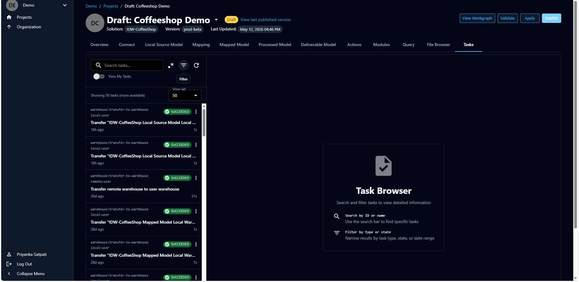Open the kebab menu of the first Mapped Model task
Screen dimensions: 579x282
(x=196, y=211)
